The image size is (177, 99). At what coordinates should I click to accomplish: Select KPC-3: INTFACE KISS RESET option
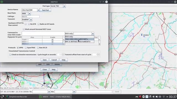point(79,42)
